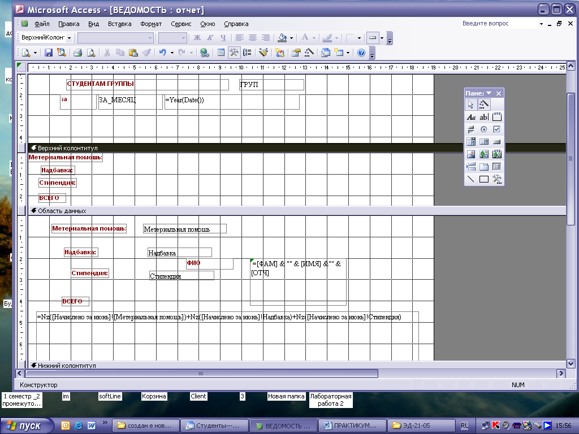Open the Файл menu
Image resolution: width=579 pixels, height=434 pixels.
(x=42, y=24)
